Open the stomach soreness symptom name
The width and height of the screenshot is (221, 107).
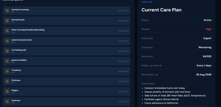[20, 10]
